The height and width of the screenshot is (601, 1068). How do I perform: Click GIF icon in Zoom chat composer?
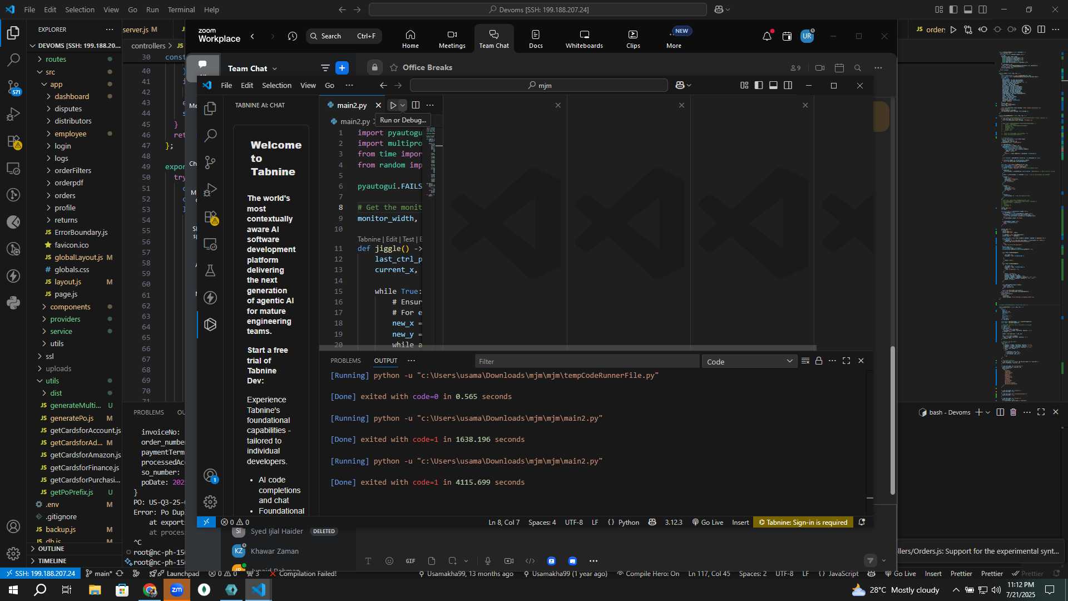[410, 561]
